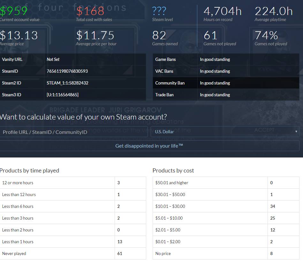Click the 'Less than 3 hours' row
Screen dimensions: 303x263
(73, 218)
